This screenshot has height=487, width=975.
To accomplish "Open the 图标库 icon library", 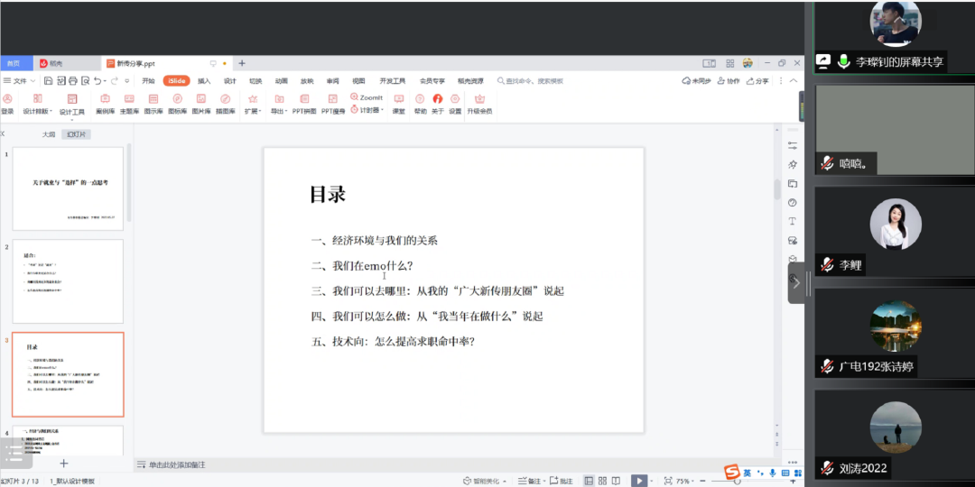I will 177,103.
